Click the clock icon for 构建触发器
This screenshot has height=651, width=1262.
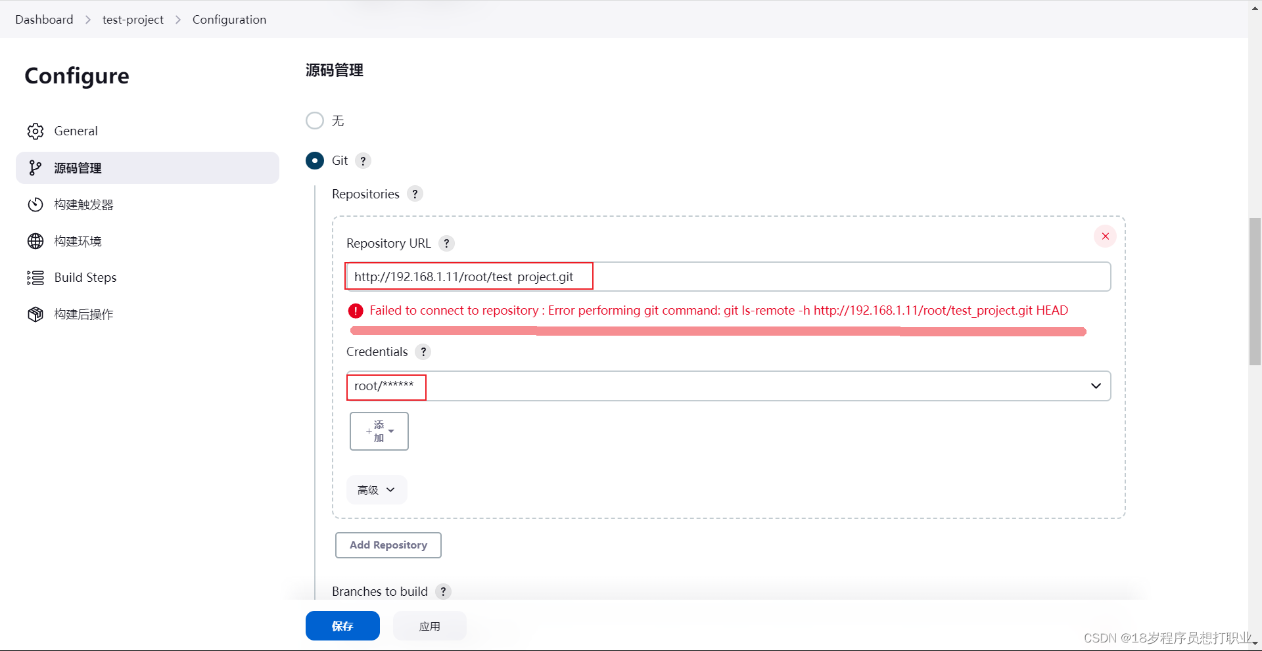(35, 204)
